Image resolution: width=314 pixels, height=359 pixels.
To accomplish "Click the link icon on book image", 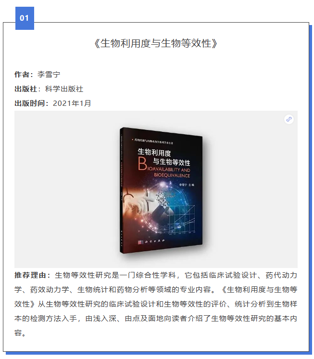I will (289, 119).
